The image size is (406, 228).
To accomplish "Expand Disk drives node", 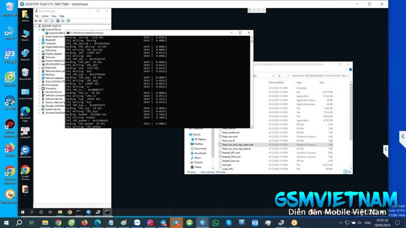I will pyautogui.click(x=39, y=50).
